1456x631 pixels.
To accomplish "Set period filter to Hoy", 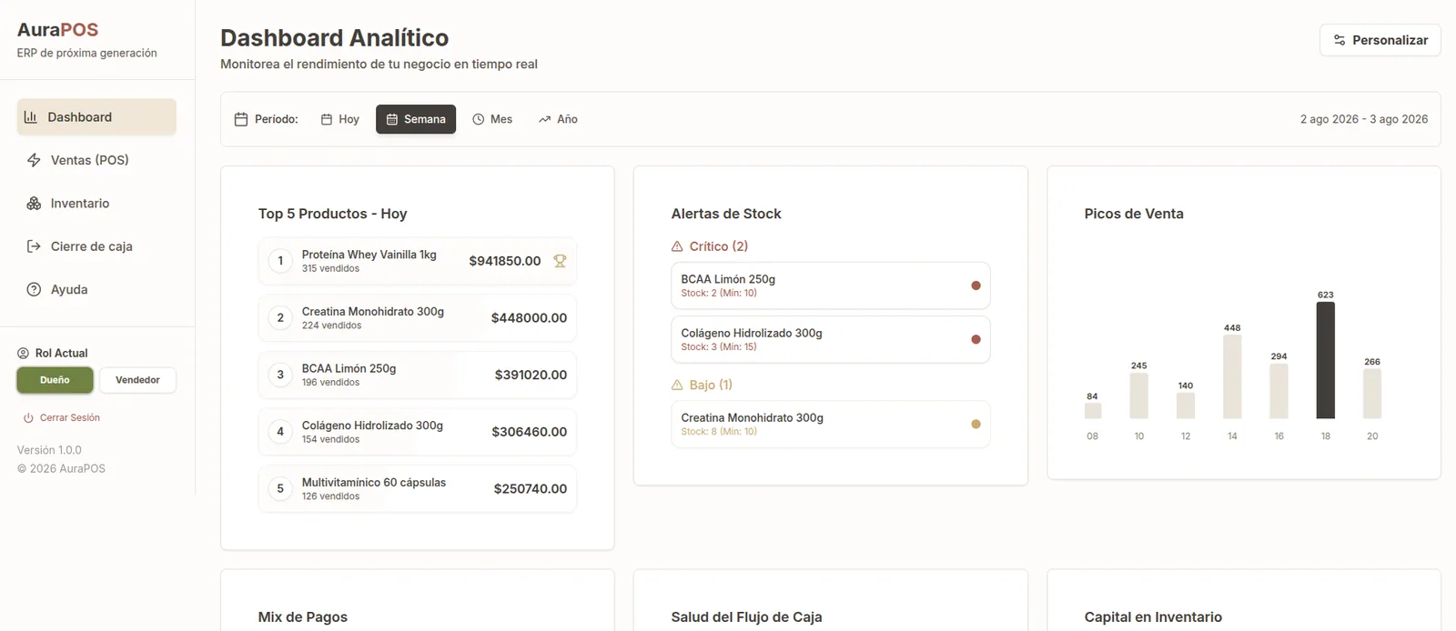I will pos(340,119).
